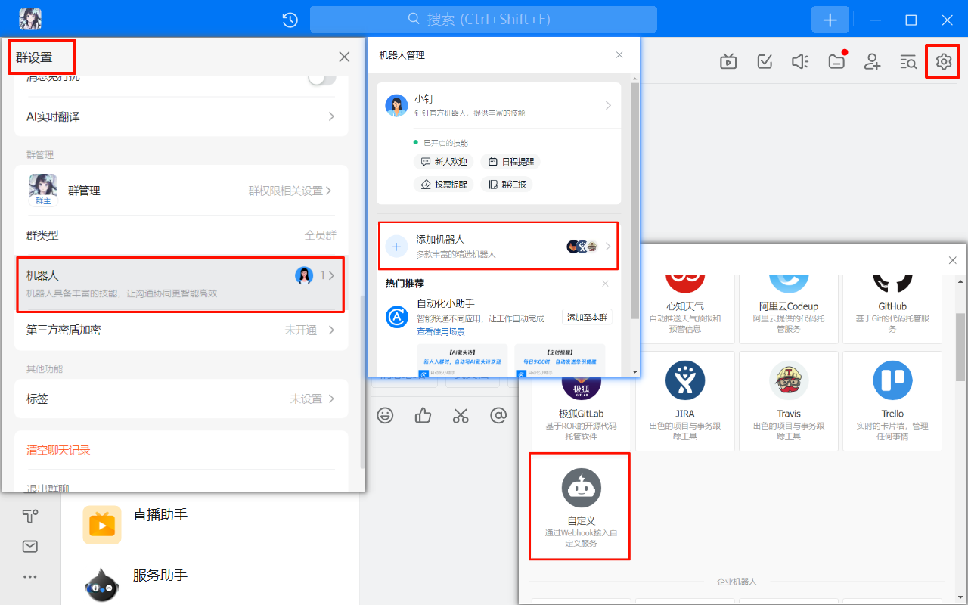Screen dimensions: 968x605
Task: Select the scissors screenshot icon
Action: (x=461, y=415)
